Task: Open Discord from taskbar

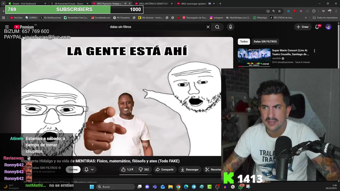Action: pos(147,187)
